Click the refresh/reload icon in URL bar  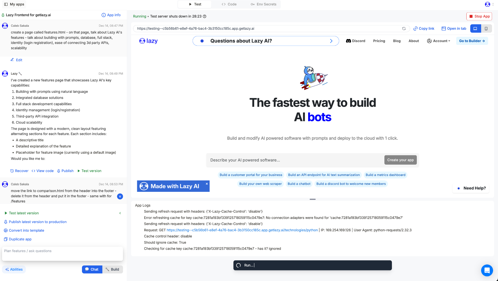[404, 29]
